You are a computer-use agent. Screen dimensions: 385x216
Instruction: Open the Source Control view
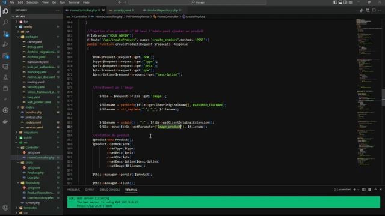pos(5,34)
